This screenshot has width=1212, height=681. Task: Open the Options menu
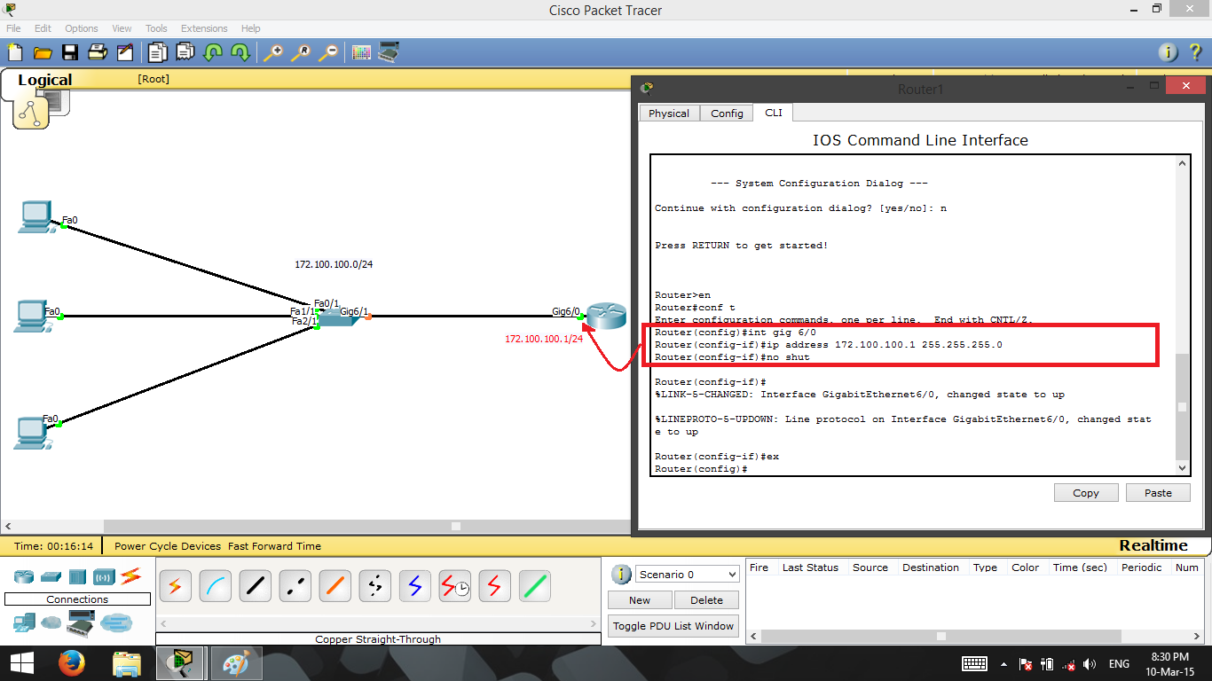pyautogui.click(x=82, y=28)
